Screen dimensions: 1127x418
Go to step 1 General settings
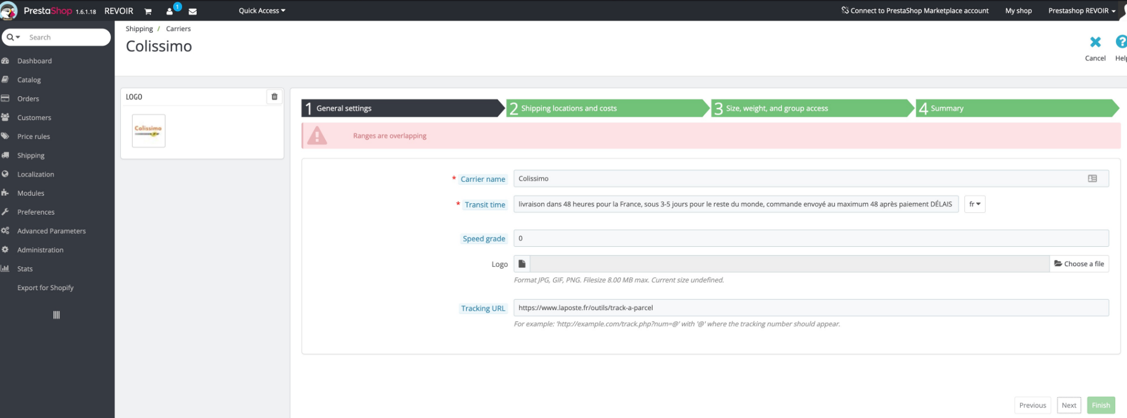[403, 108]
